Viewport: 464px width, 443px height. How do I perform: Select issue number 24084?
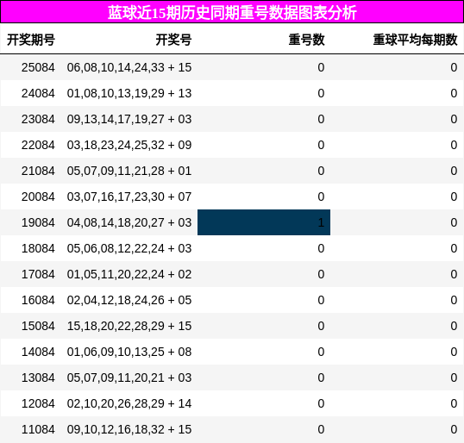(x=38, y=93)
